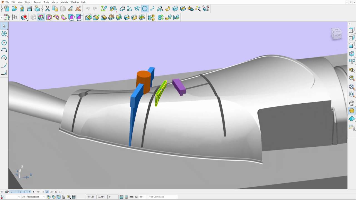Open the Module menu

coord(64,2)
